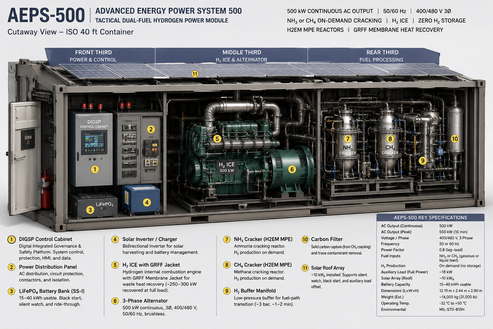Select the 'MIL-STD-810H' environmental value

coord(452,310)
